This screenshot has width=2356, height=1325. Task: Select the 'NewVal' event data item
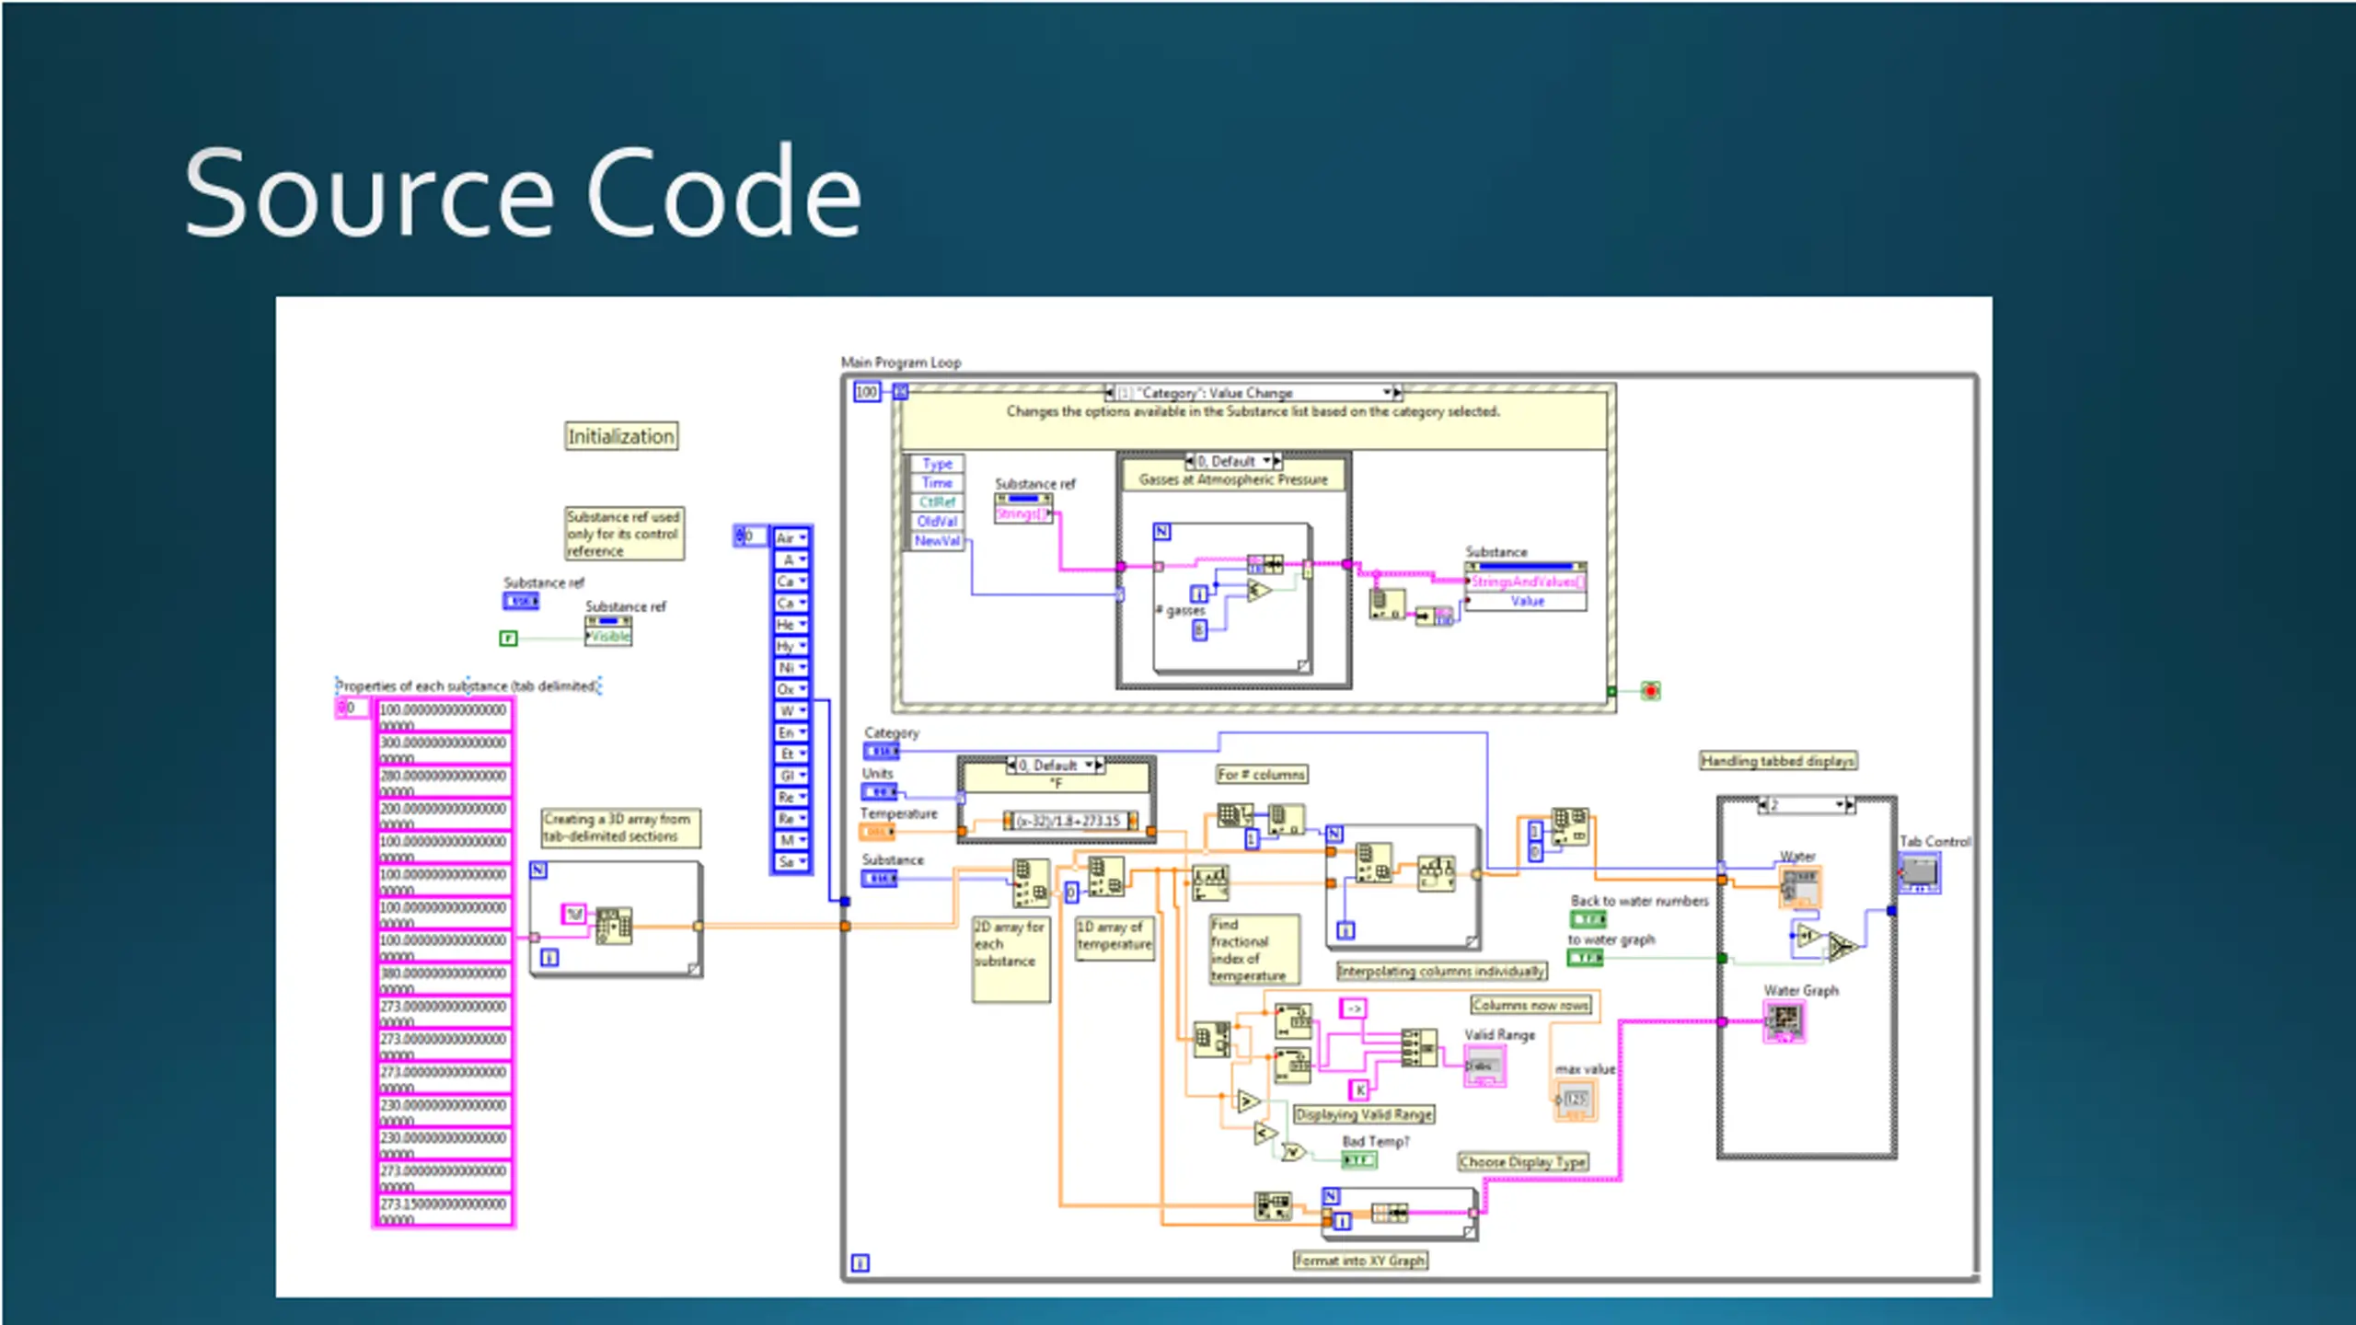tap(937, 541)
